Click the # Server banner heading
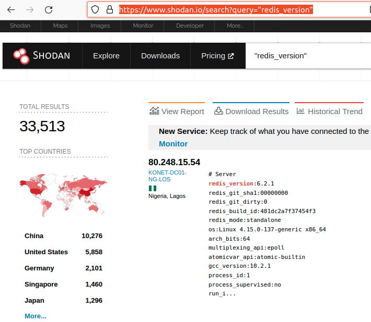The width and height of the screenshot is (371, 322). click(222, 175)
